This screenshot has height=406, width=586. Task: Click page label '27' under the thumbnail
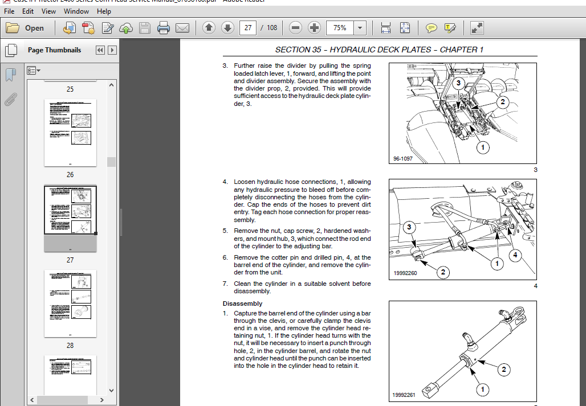click(x=70, y=260)
